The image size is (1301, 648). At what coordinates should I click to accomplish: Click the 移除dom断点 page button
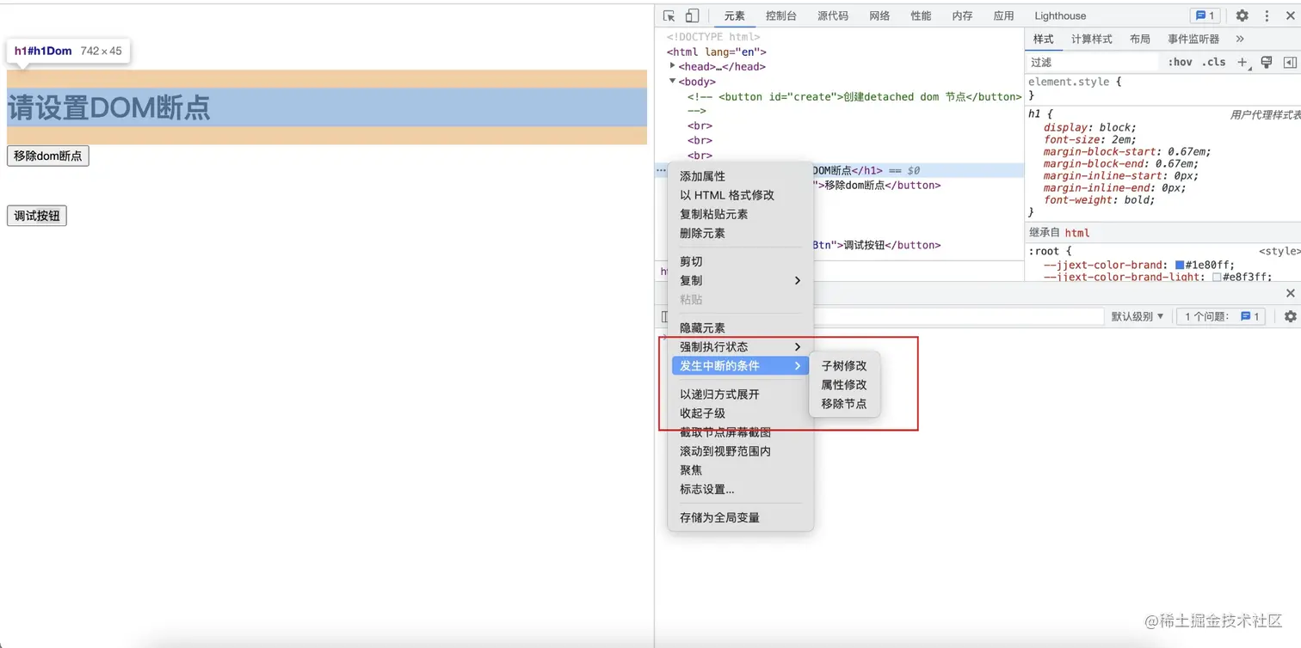47,156
